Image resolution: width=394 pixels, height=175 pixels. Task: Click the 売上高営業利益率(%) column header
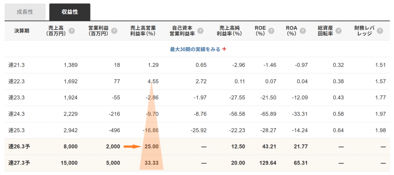point(143,31)
